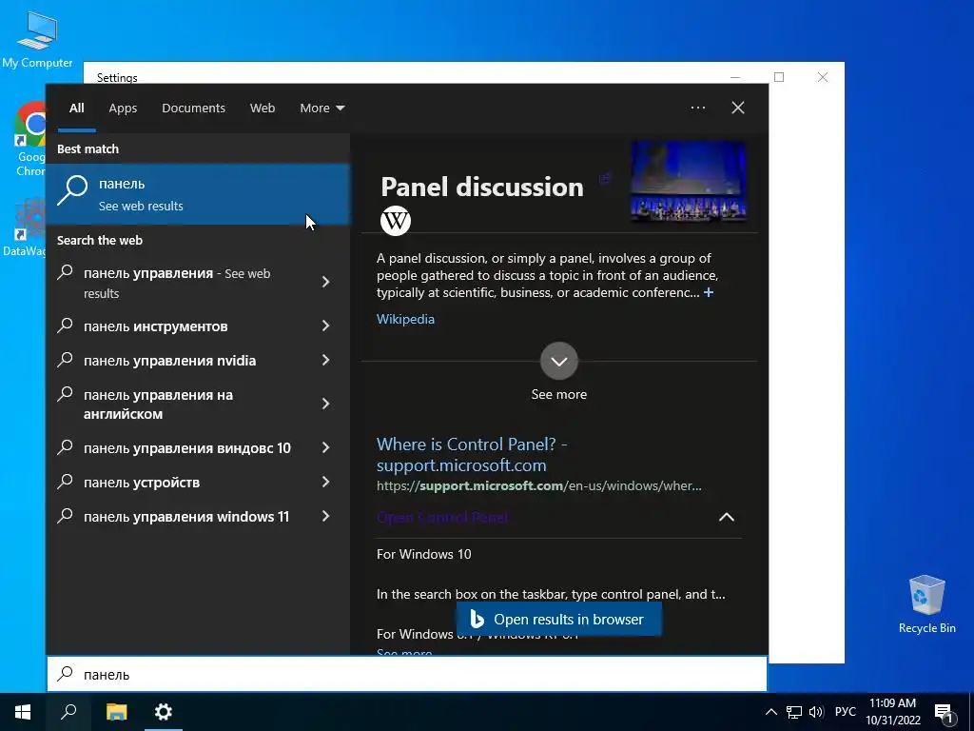974x731 pixels.
Task: Open File Explorer from the taskbar
Action: pyautogui.click(x=116, y=712)
